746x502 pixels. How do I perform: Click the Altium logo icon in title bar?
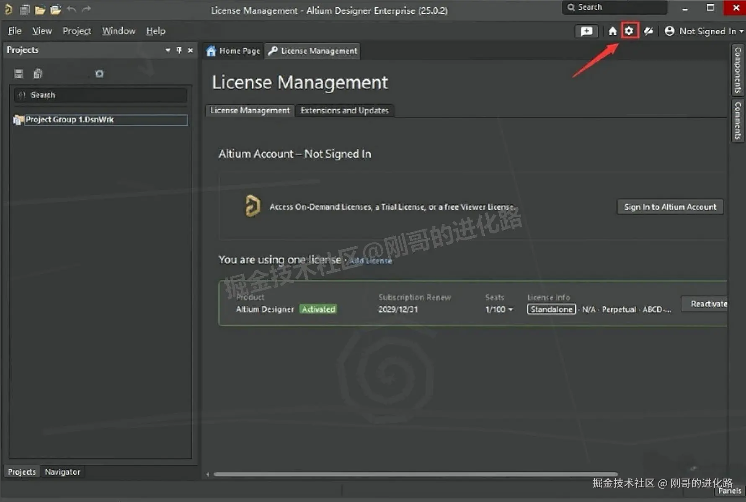click(8, 9)
